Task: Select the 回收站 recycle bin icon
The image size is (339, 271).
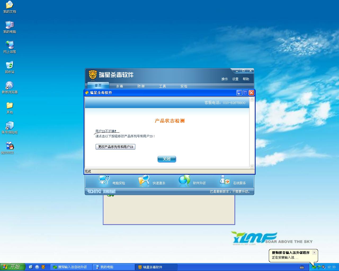Action: click(10, 67)
